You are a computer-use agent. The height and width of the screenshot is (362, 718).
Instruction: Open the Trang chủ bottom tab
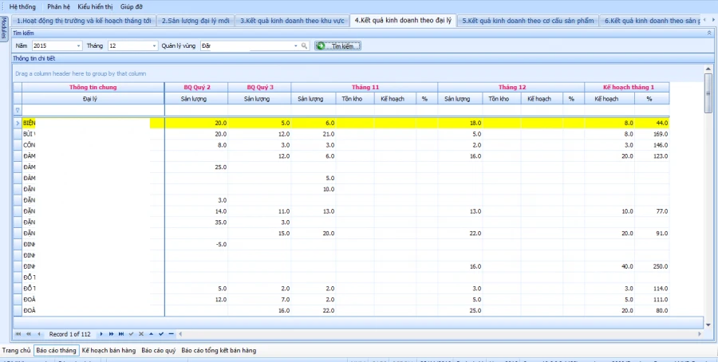tap(16, 351)
